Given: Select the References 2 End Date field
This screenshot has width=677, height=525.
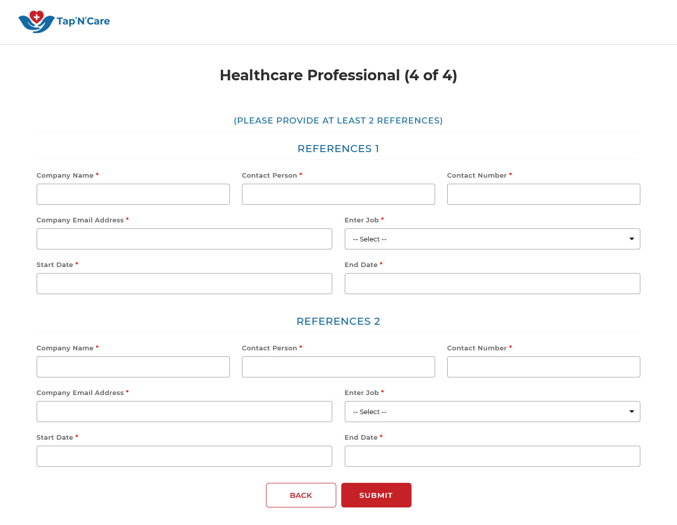Looking at the screenshot, I should coord(492,456).
